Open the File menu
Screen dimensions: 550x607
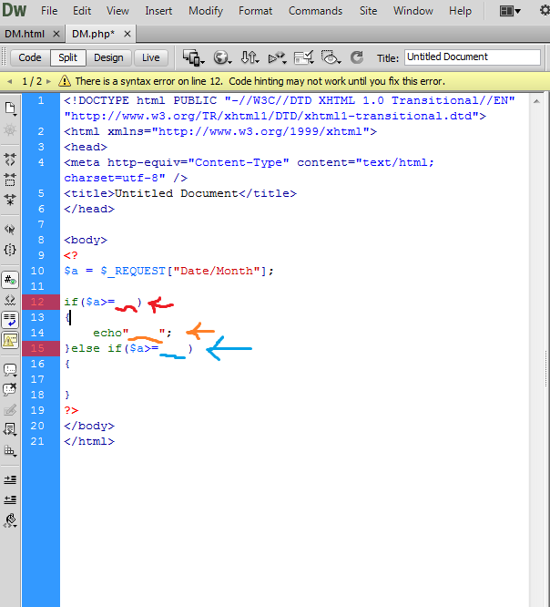coord(49,11)
